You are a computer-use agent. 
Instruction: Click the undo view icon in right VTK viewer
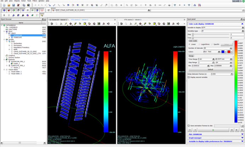click(121, 24)
